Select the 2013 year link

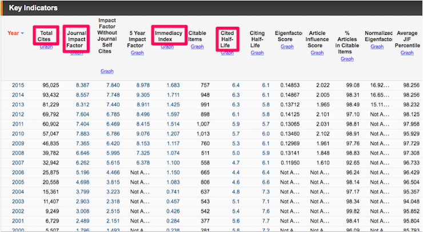click(18, 105)
